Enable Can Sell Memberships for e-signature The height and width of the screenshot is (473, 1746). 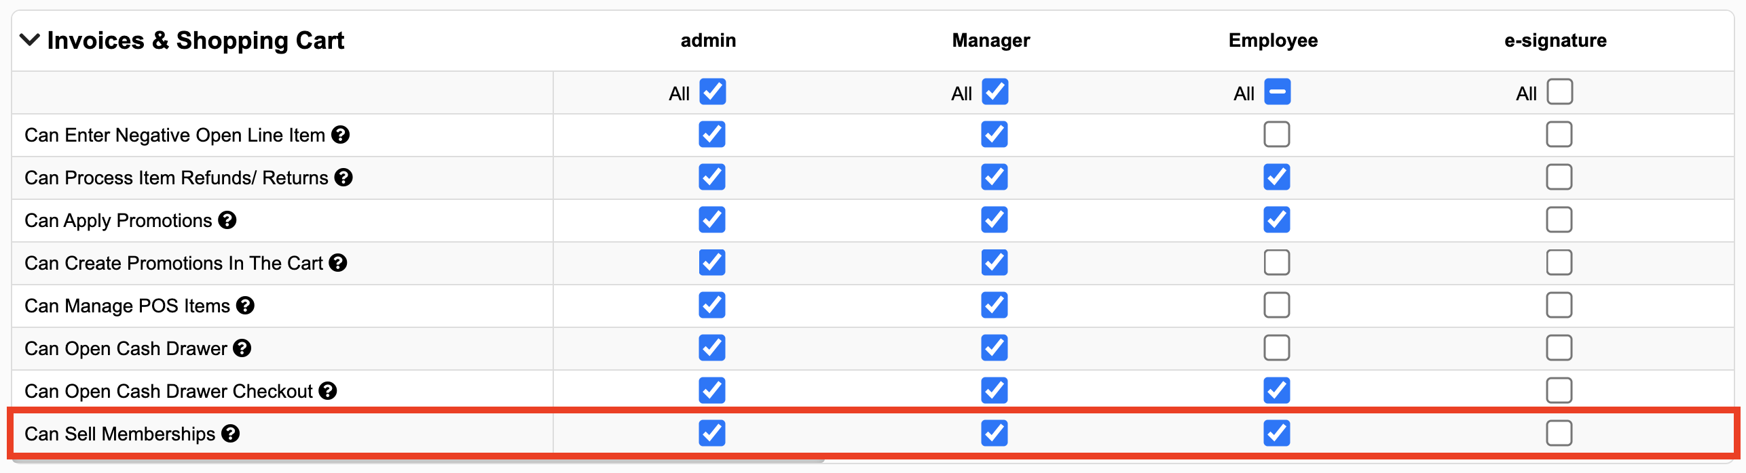coord(1559,434)
